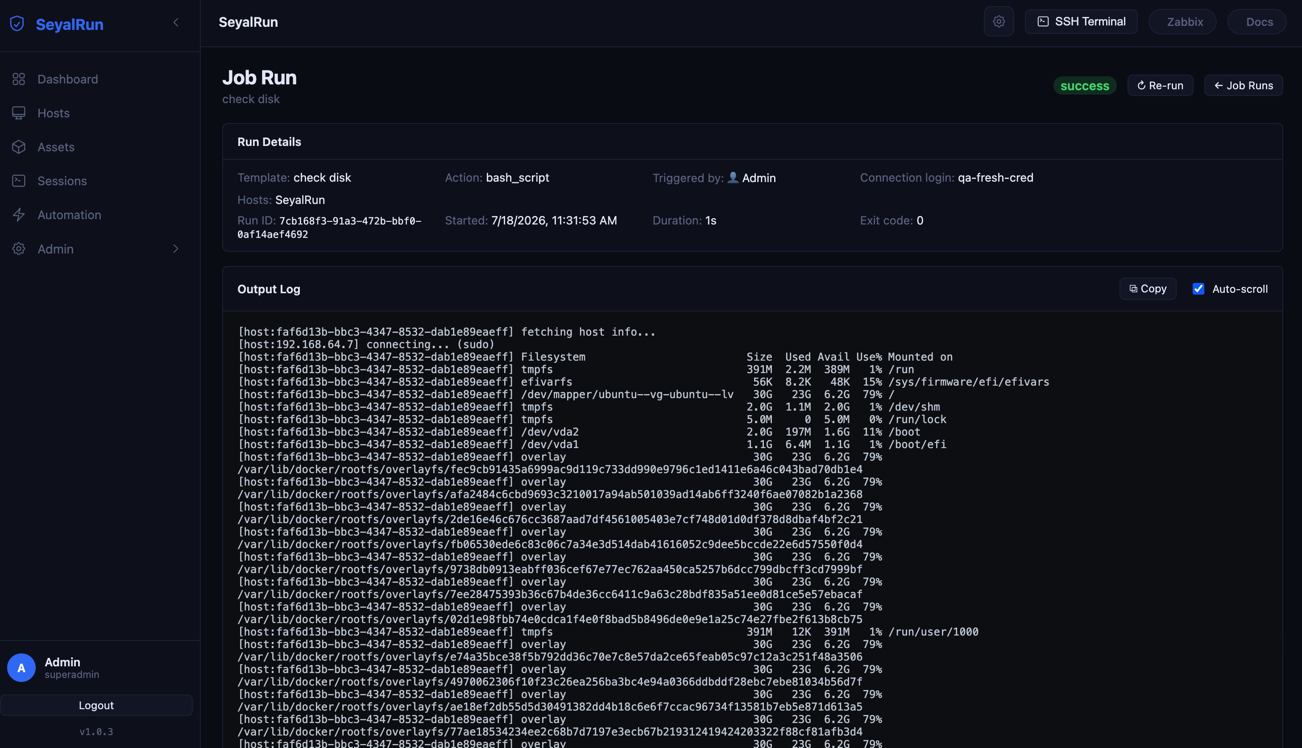
Task: Click the Hosts monitor icon
Action: click(18, 113)
